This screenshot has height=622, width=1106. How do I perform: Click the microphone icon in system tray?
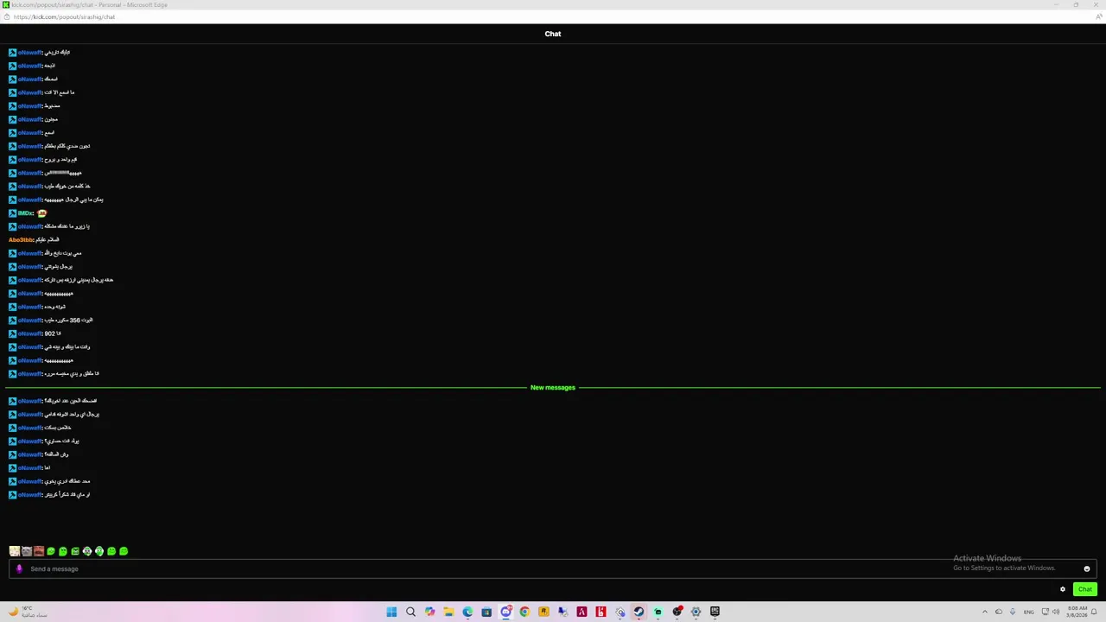[1014, 612]
